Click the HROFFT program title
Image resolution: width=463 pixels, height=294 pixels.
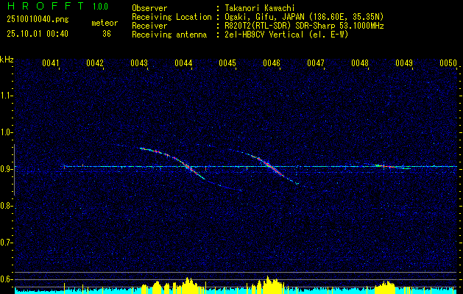46,6
